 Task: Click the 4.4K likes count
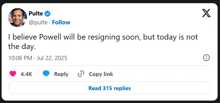26,74
